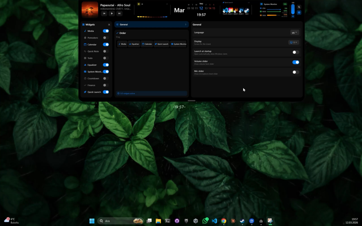Launch Adobe Illustrator from Quick Launch
Screen dimensions: 362x226
click(236, 10)
